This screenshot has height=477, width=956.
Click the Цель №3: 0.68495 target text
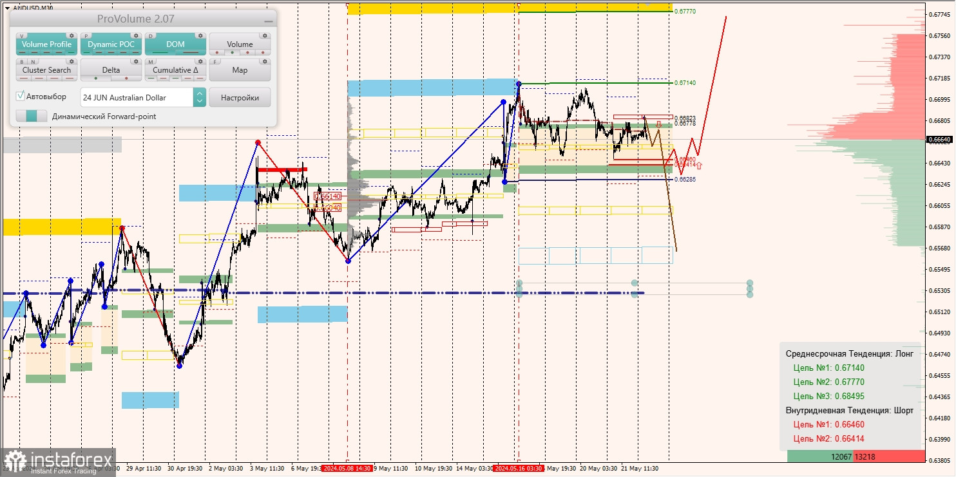point(828,397)
